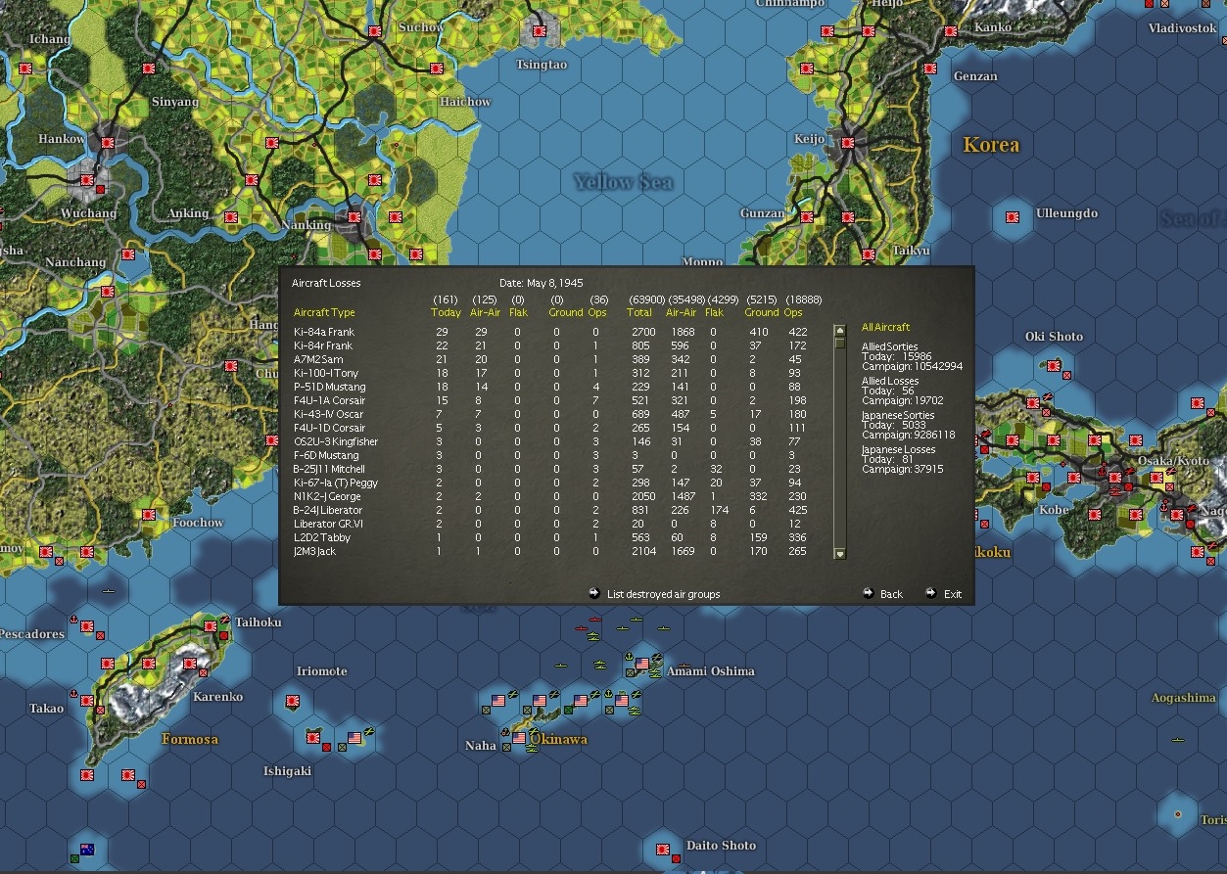This screenshot has height=874, width=1227.
Task: Click the losses list scroll-down arrow
Action: click(839, 554)
